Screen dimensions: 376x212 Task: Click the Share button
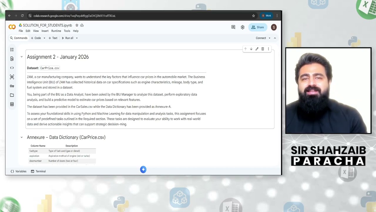(258, 27)
